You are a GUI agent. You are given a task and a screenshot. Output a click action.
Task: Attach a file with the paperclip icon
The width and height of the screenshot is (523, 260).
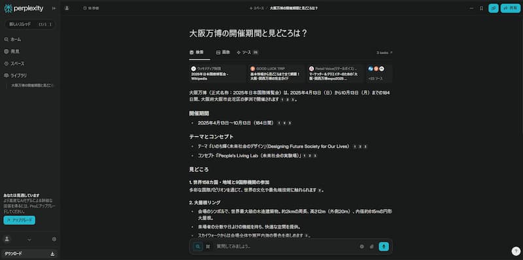click(371, 247)
